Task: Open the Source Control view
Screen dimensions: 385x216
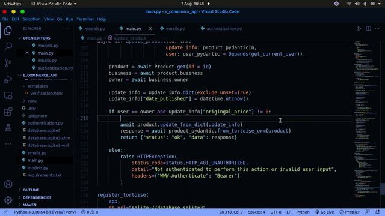Action: pos(8,62)
